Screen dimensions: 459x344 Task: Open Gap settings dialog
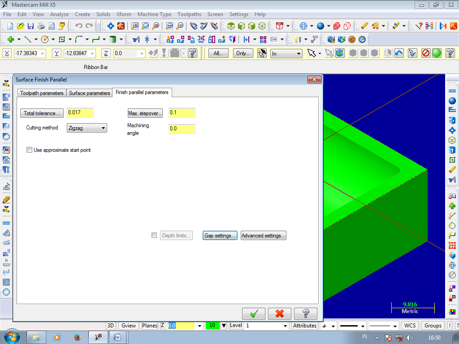tap(220, 236)
